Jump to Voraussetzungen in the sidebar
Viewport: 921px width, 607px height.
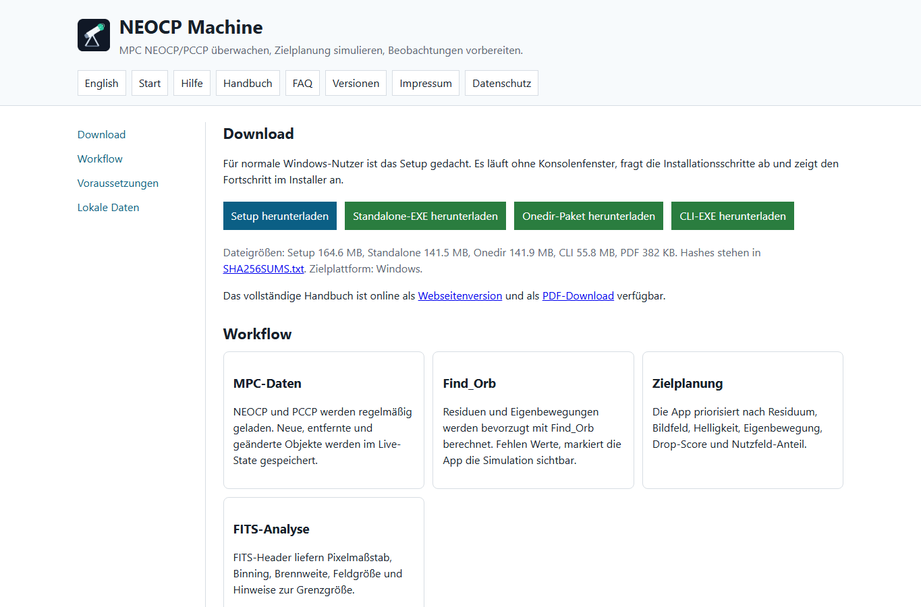tap(118, 183)
